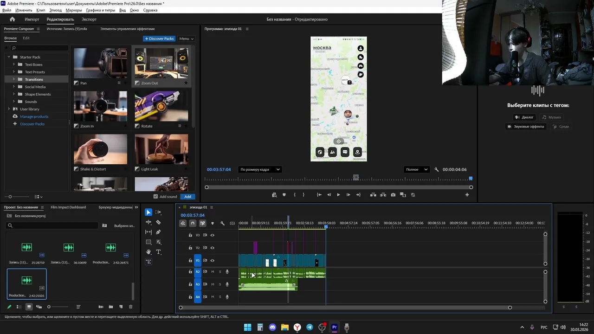594x334 pixels.
Task: Export a frame with the camera icon
Action: tap(393, 195)
